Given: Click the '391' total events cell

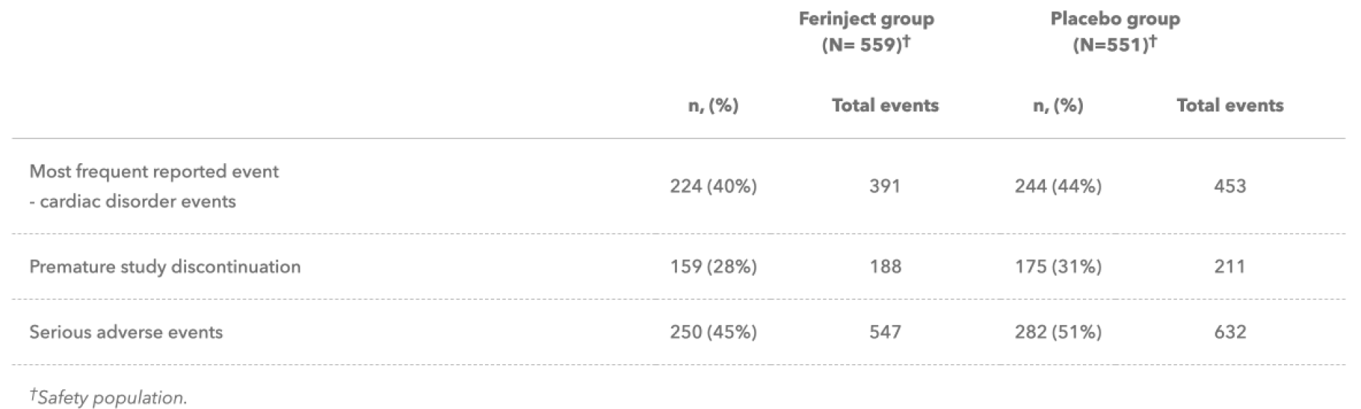Looking at the screenshot, I should coord(885,186).
